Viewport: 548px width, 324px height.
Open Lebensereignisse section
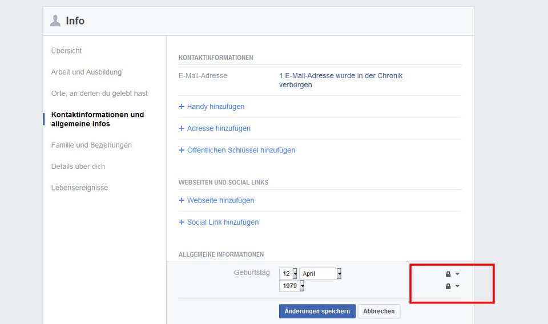(x=79, y=188)
